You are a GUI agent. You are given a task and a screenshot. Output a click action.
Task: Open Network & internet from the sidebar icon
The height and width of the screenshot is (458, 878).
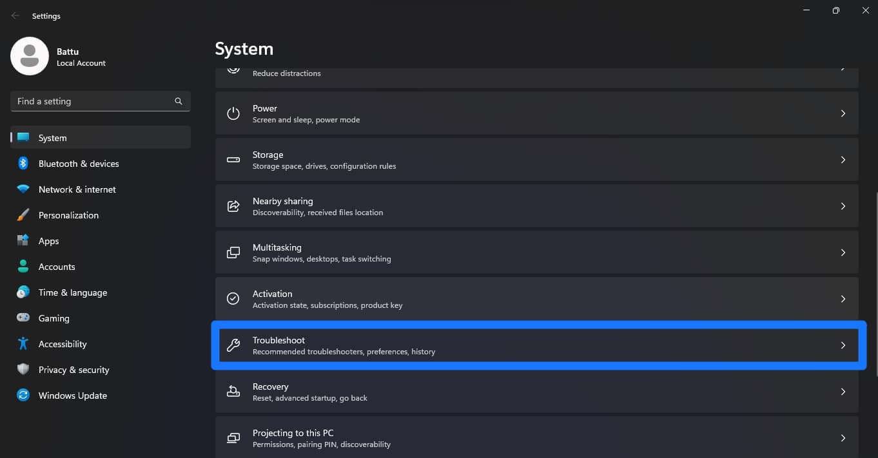[x=23, y=189]
